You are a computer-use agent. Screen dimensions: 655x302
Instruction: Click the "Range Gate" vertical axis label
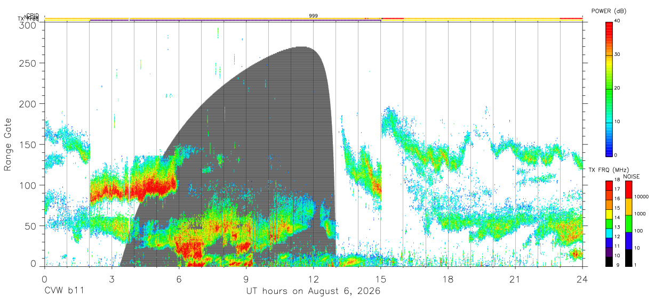(8, 145)
